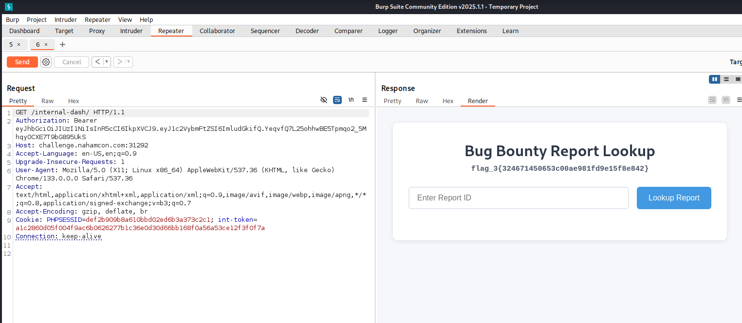The width and height of the screenshot is (742, 323).
Task: Switch to Extensions tab
Action: [472, 31]
